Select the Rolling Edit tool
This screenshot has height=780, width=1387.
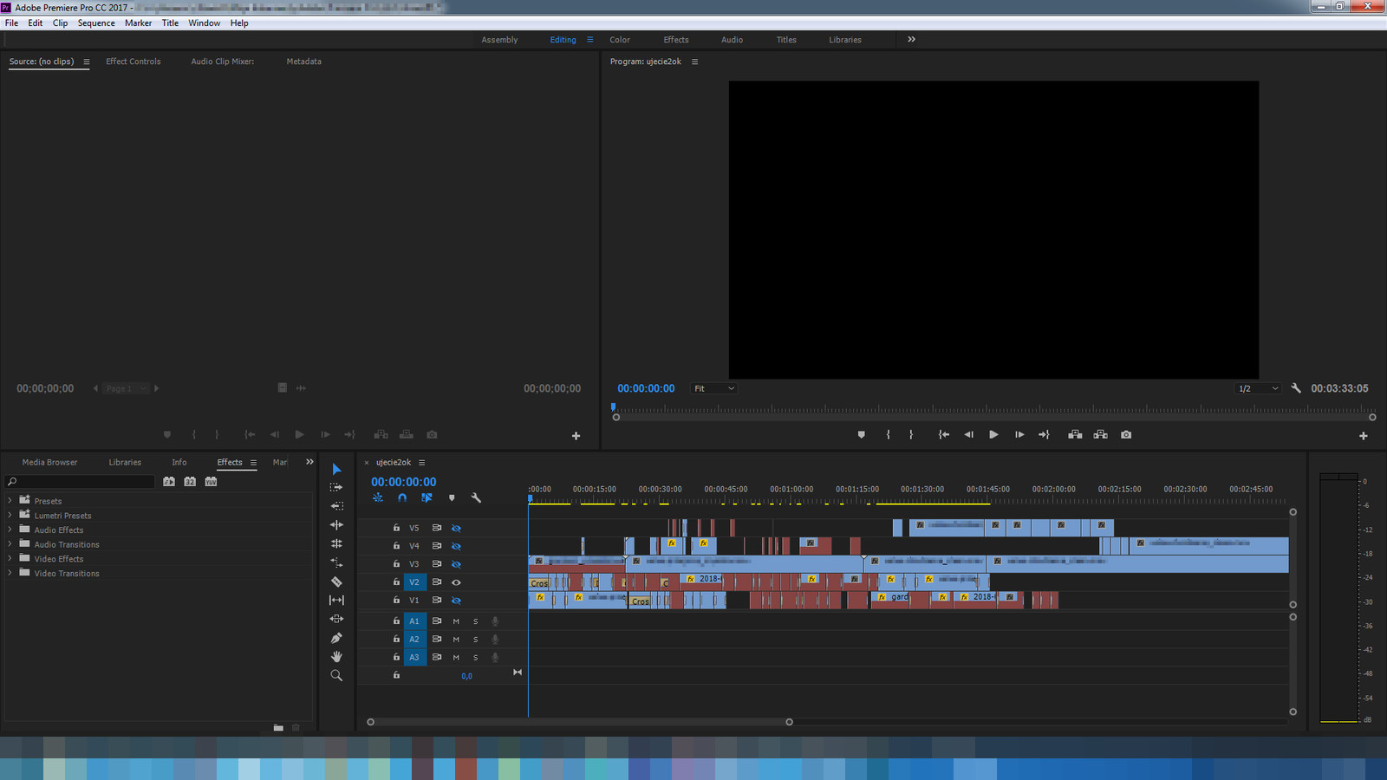pyautogui.click(x=336, y=543)
